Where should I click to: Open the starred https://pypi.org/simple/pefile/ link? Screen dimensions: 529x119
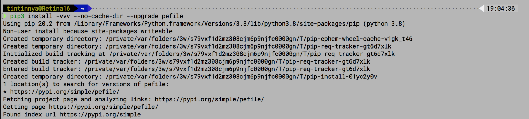pyautogui.click(x=65, y=92)
